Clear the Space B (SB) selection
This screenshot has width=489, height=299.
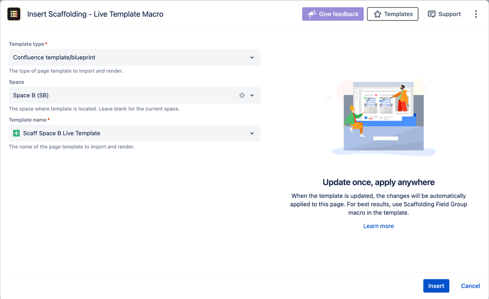242,95
